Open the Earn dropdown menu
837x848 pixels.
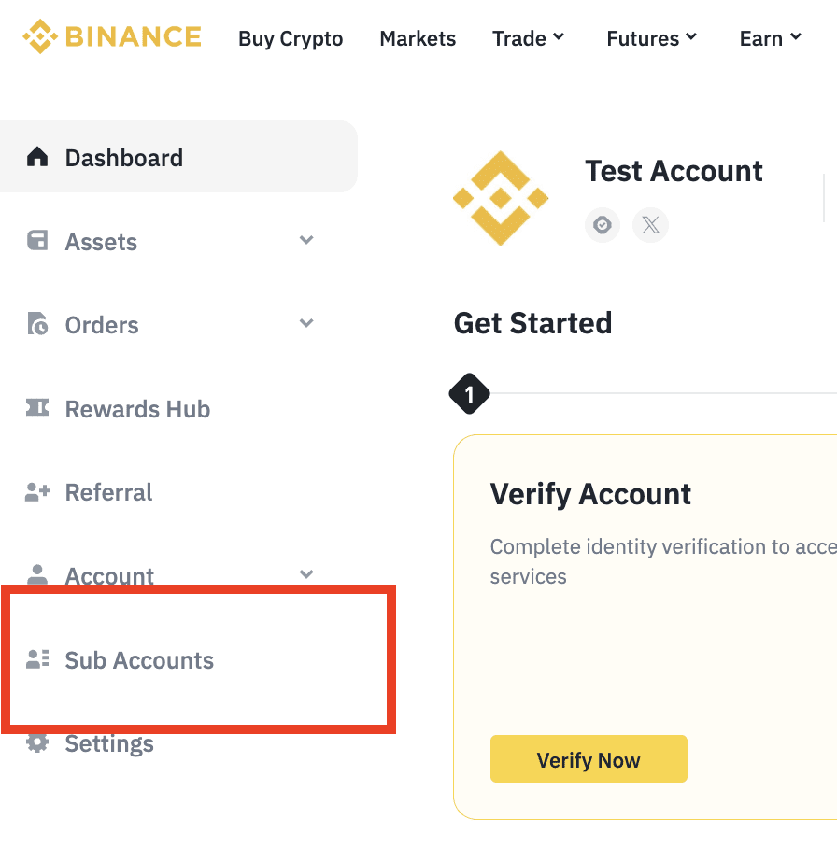click(x=771, y=38)
